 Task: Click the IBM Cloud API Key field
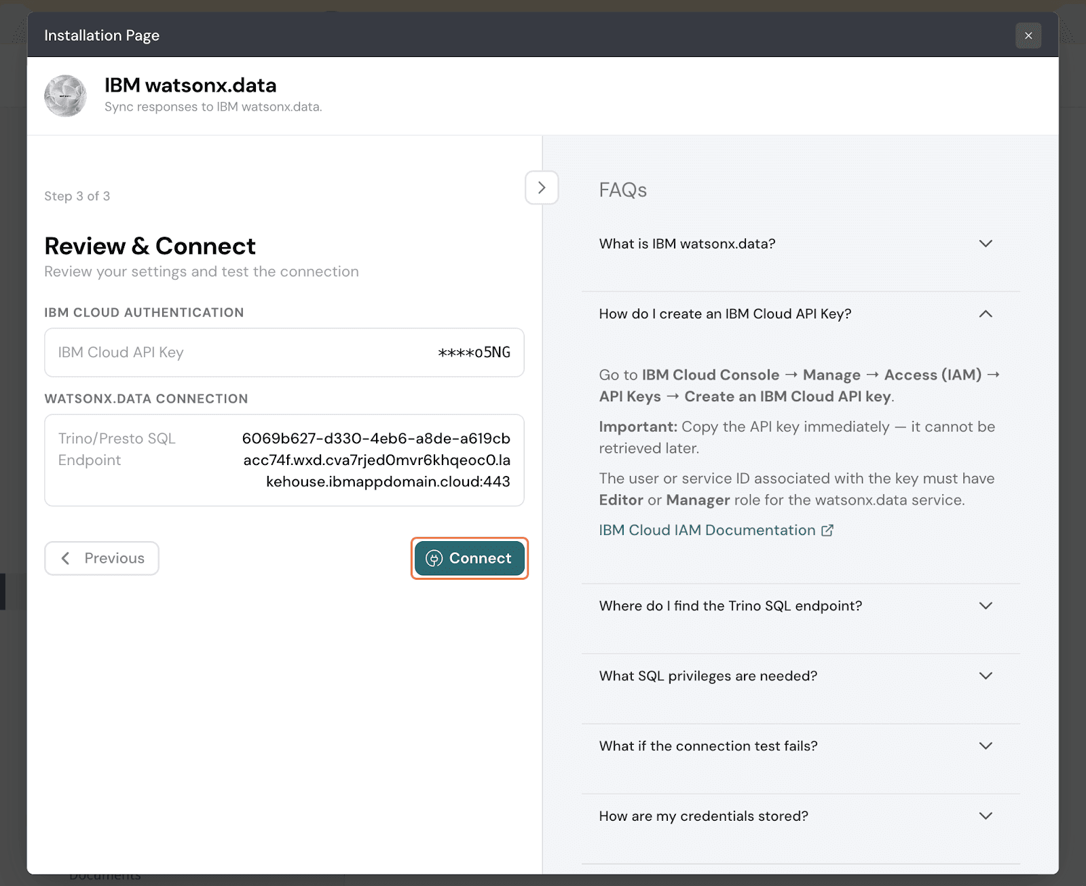point(284,352)
